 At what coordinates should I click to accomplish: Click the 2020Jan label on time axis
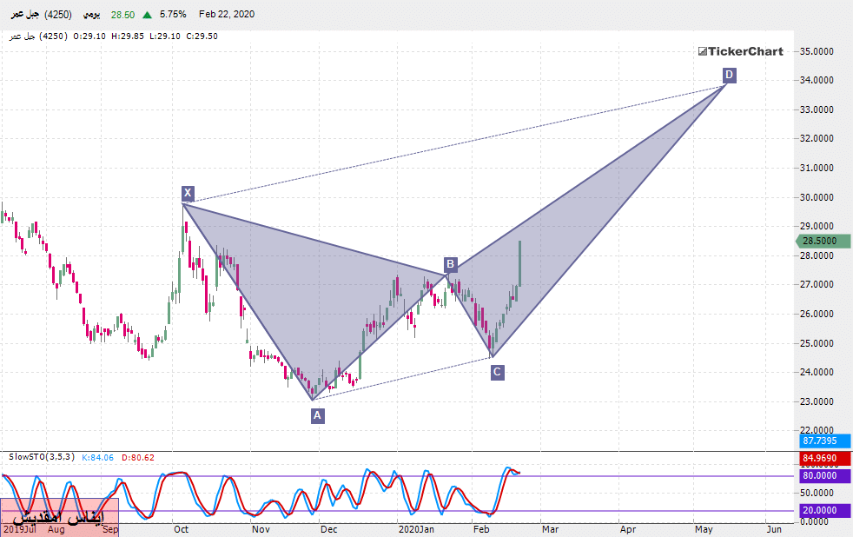(x=415, y=528)
